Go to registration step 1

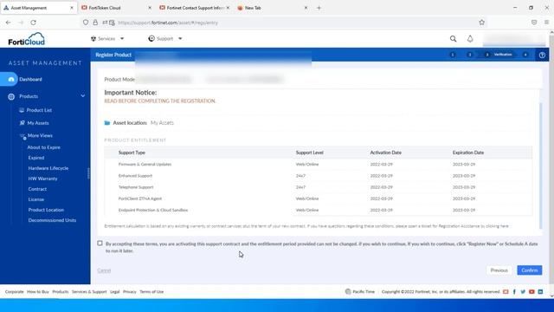452,55
